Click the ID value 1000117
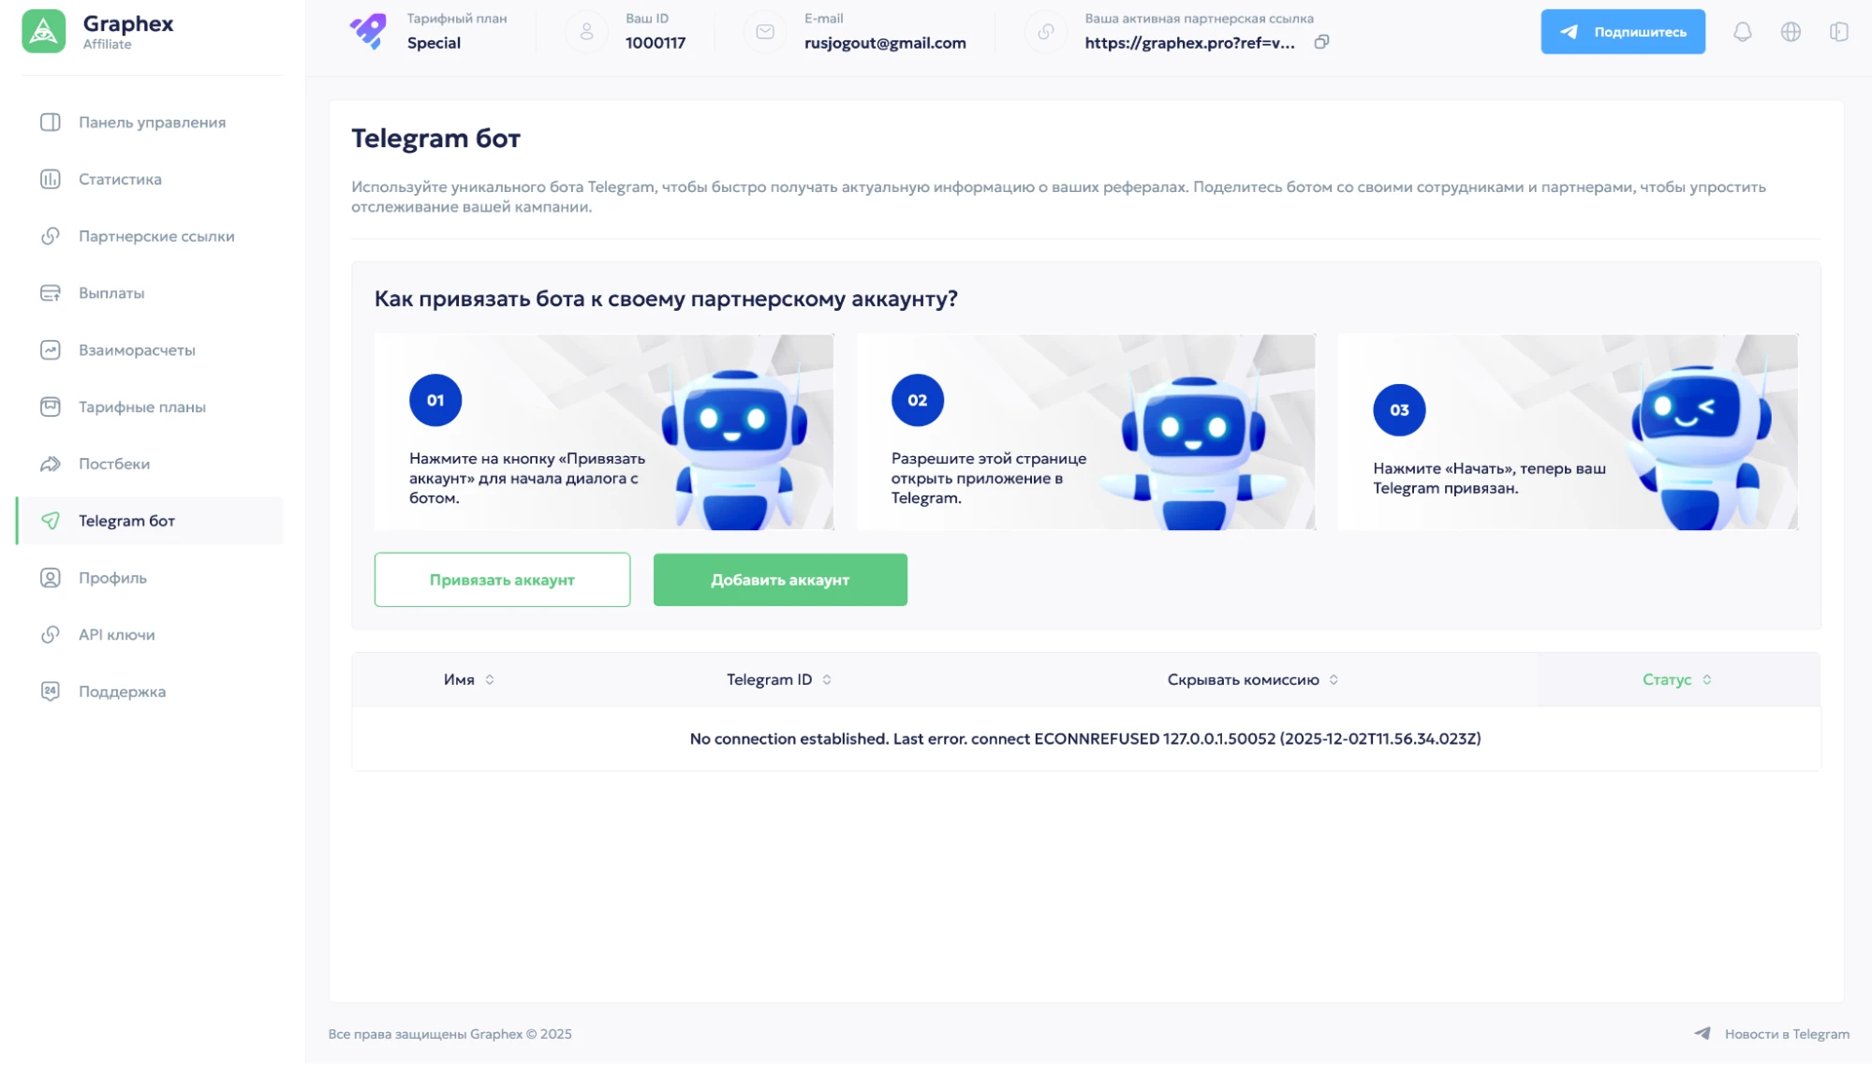This screenshot has height=1065, width=1872. (656, 43)
